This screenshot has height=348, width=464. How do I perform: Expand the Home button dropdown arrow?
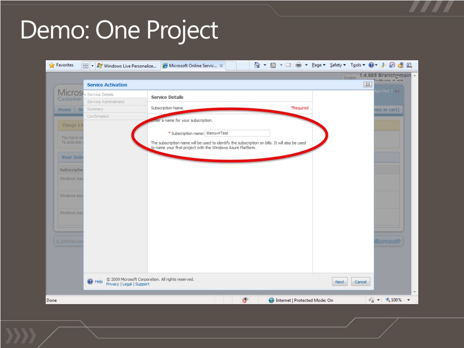(265, 65)
